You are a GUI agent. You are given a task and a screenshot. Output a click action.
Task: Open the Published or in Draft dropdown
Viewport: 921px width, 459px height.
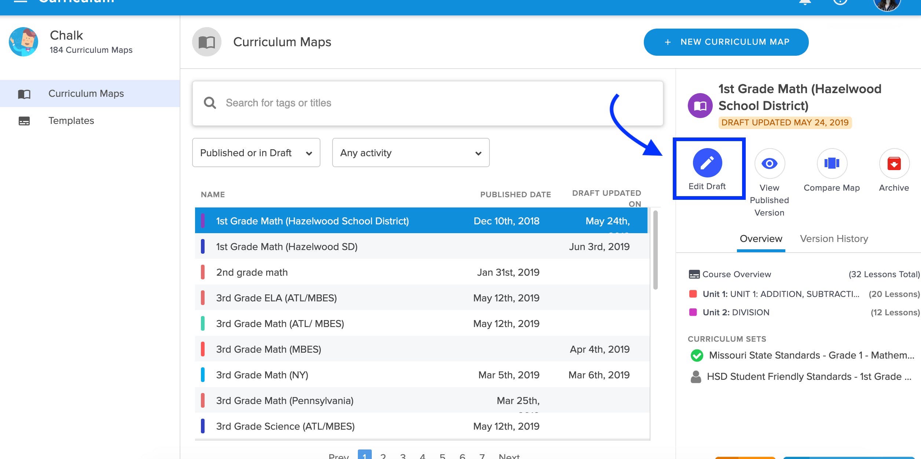[x=256, y=153]
